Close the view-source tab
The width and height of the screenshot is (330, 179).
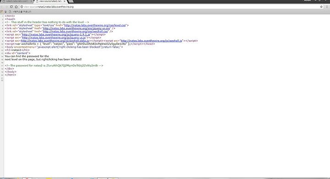coord(65,1)
